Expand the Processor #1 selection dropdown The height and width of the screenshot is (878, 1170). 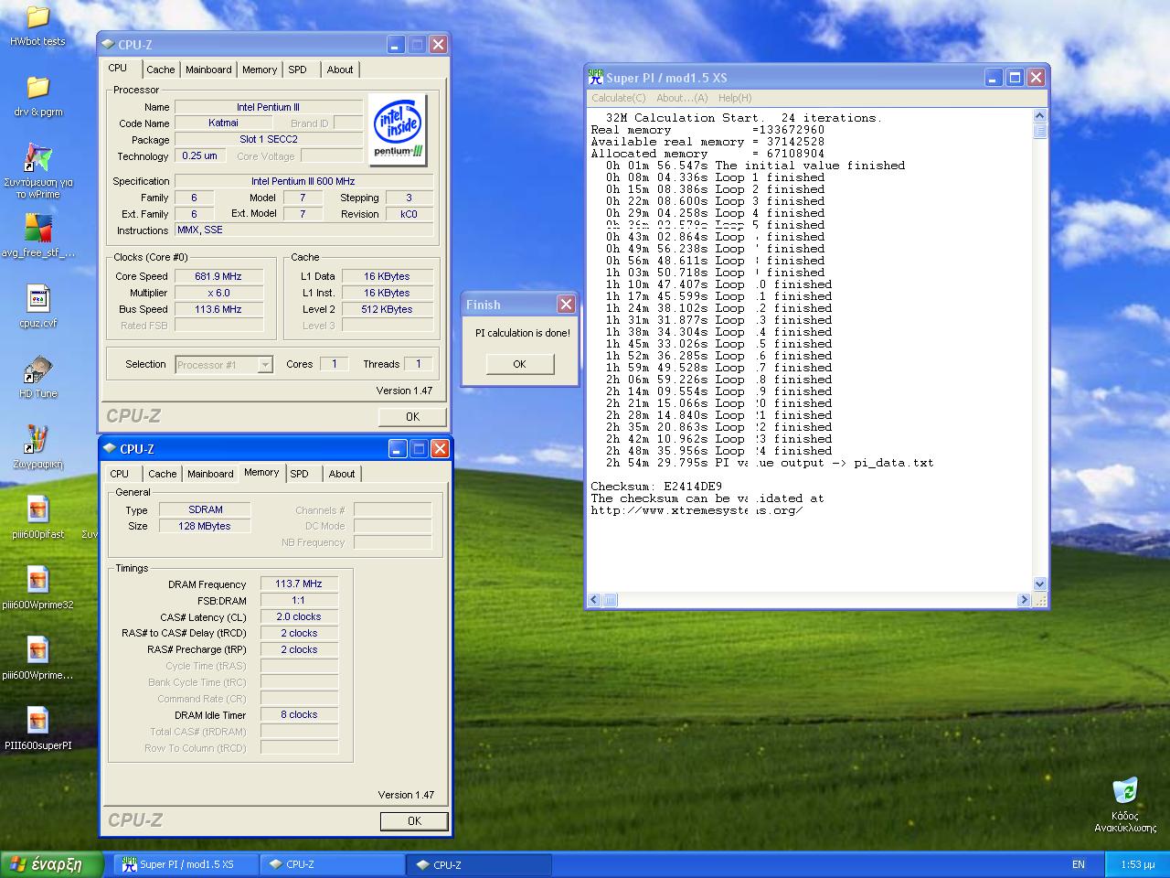click(x=265, y=364)
